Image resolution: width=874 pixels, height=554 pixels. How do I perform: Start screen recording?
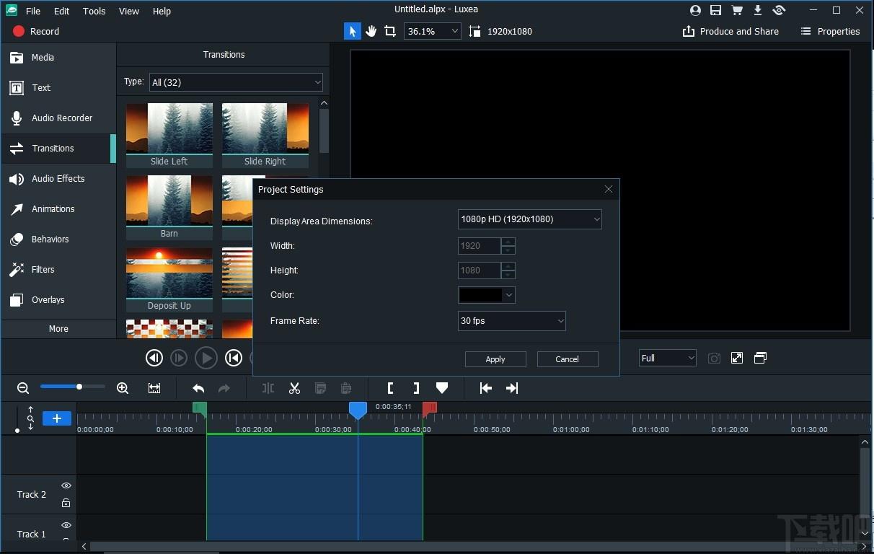(36, 31)
